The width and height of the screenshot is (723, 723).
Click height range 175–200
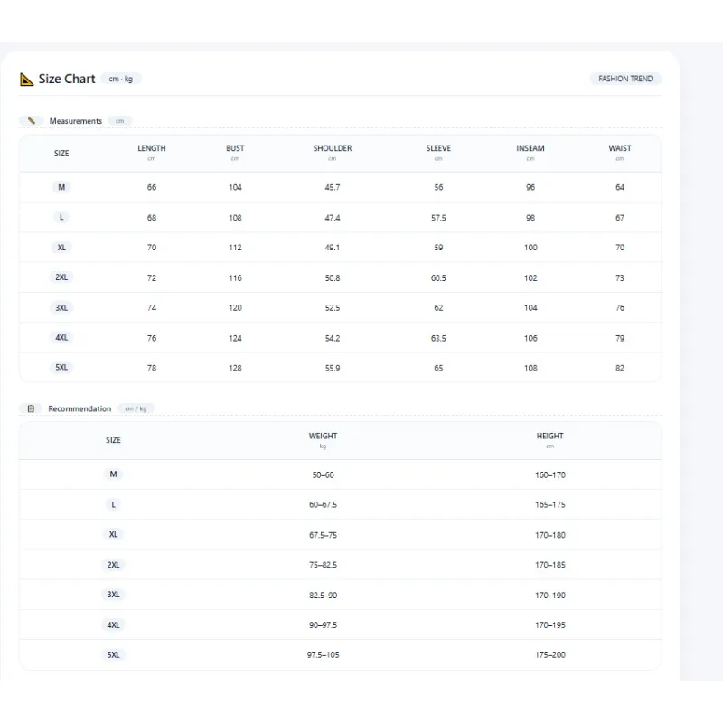(550, 654)
